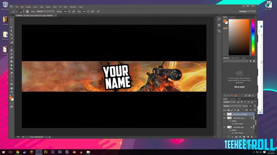Open the Essentials workspace dropdown
This screenshot has height=155, width=277.
coord(247,12)
